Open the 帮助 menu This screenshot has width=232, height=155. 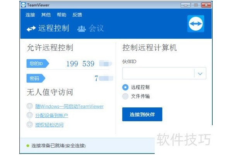click(x=61, y=15)
